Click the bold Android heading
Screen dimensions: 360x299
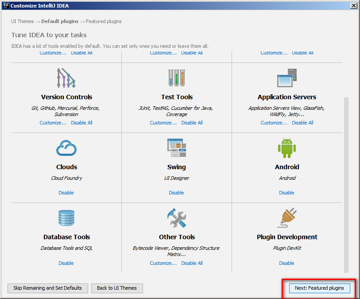coord(287,167)
